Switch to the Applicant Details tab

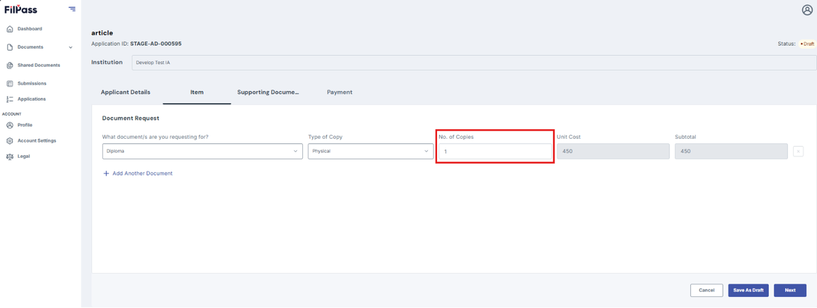tap(125, 92)
